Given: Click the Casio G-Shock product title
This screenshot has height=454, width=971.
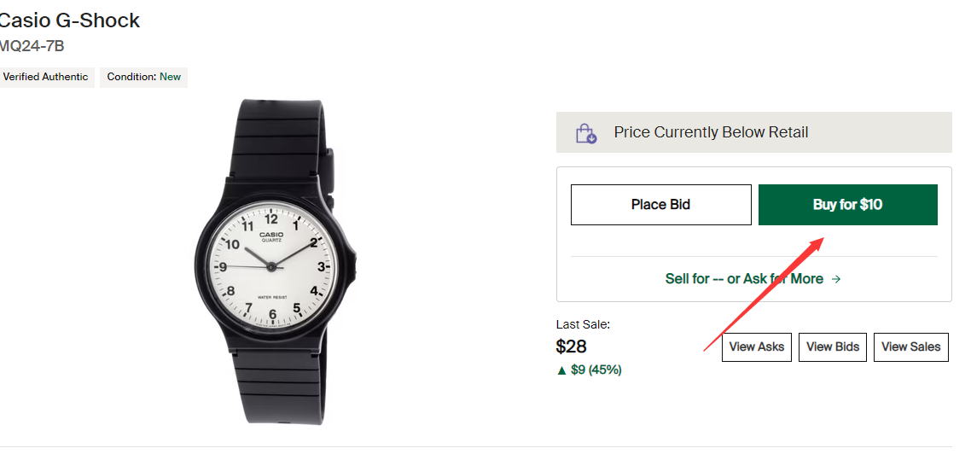Looking at the screenshot, I should pyautogui.click(x=68, y=20).
